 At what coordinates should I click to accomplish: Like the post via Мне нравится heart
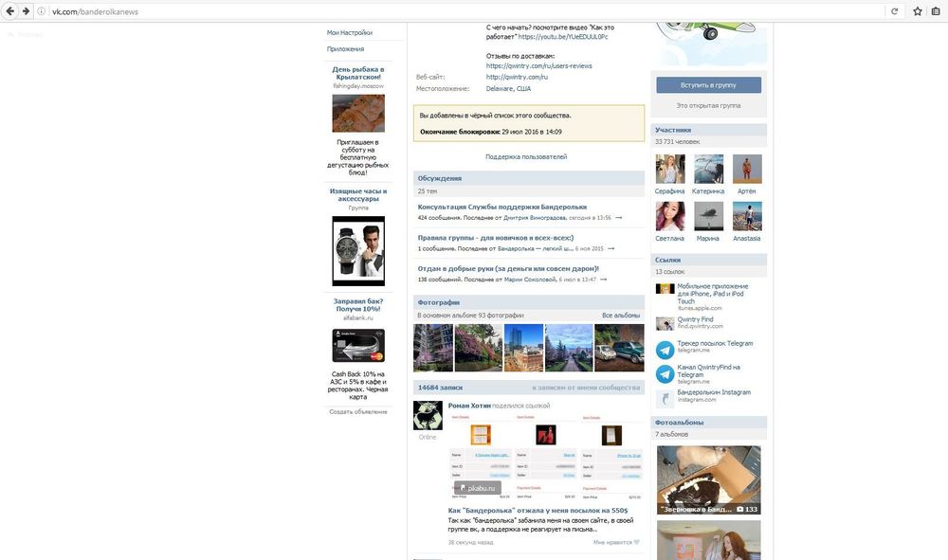[x=636, y=543]
